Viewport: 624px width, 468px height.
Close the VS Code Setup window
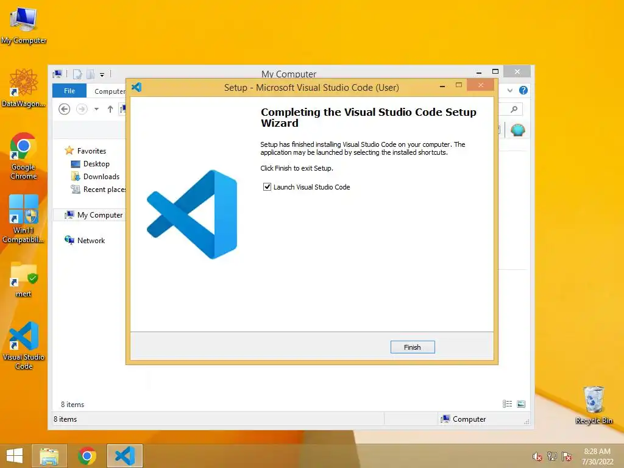[x=481, y=85]
